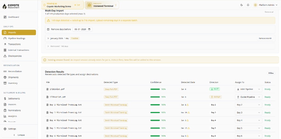Open Discrepancies page
Image resolution: width=281 pixels, height=139 pixels.
(19, 56)
